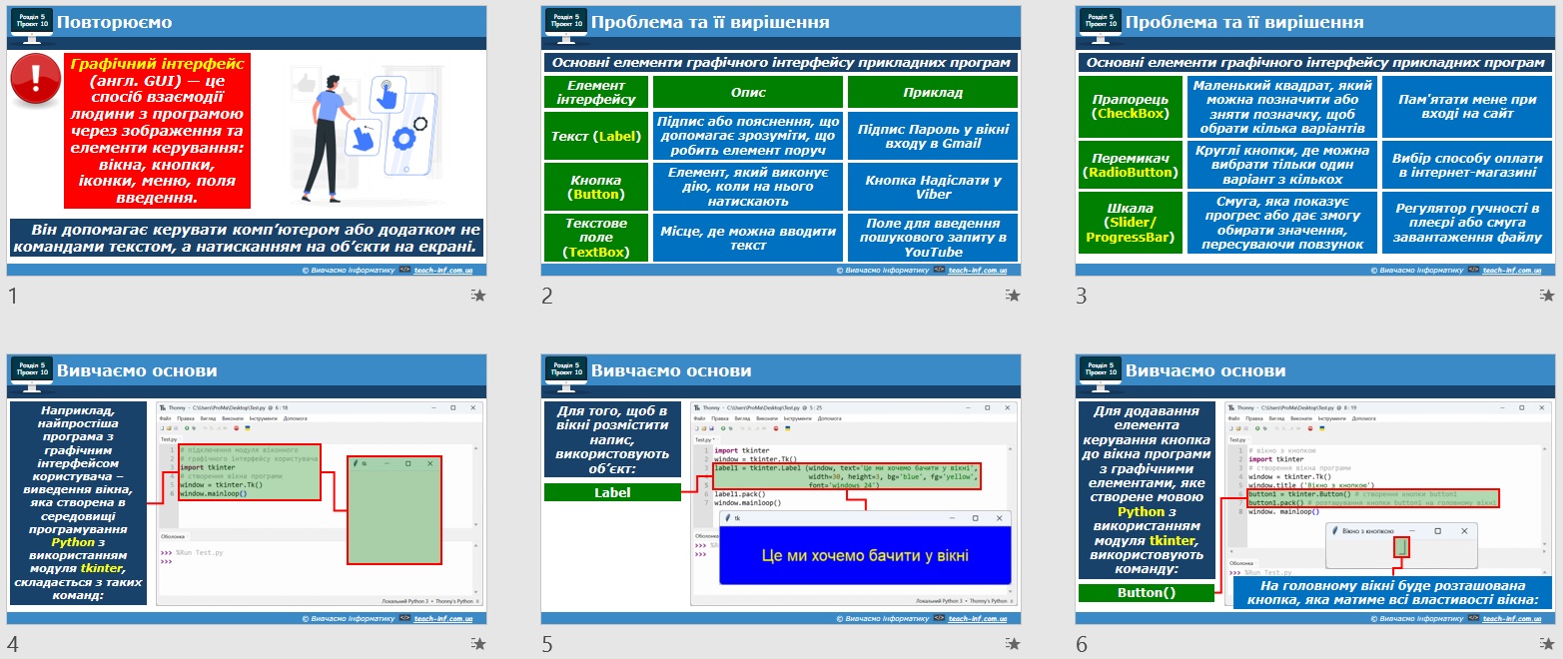Select slide 5 thumbnail with blue label window
The image size is (1563, 659).
tap(781, 489)
